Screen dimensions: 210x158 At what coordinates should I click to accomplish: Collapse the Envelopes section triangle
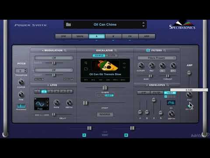coord(147,85)
